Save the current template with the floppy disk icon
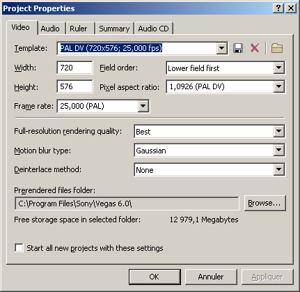 [238, 48]
